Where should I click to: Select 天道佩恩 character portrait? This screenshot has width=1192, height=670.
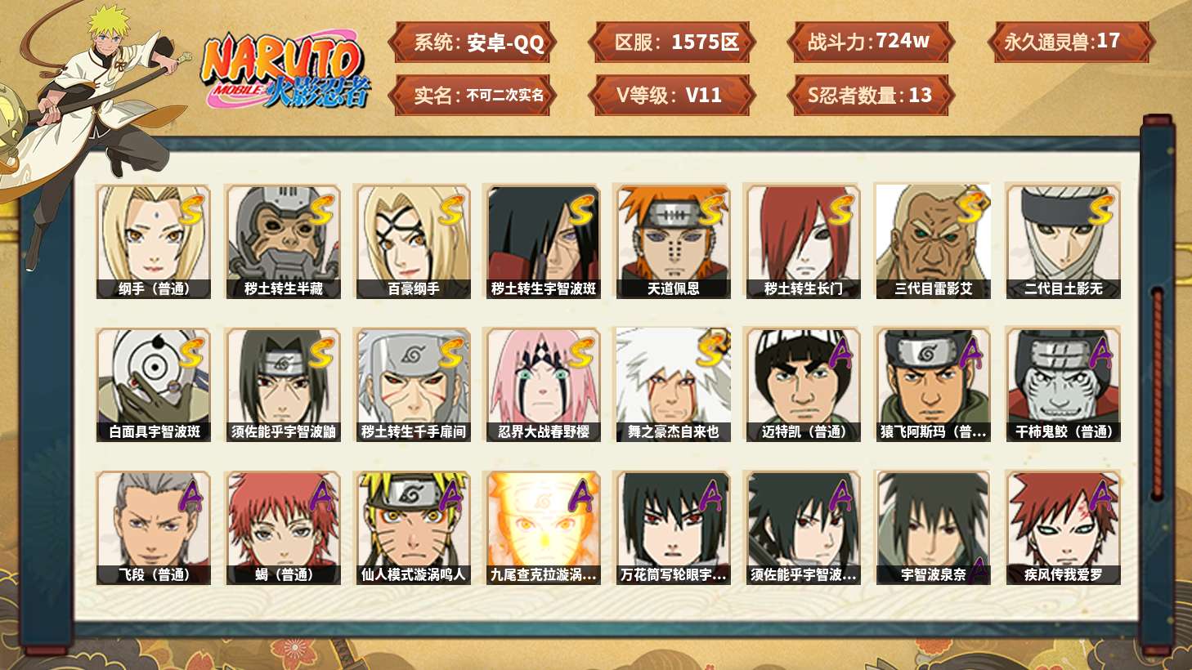673,242
